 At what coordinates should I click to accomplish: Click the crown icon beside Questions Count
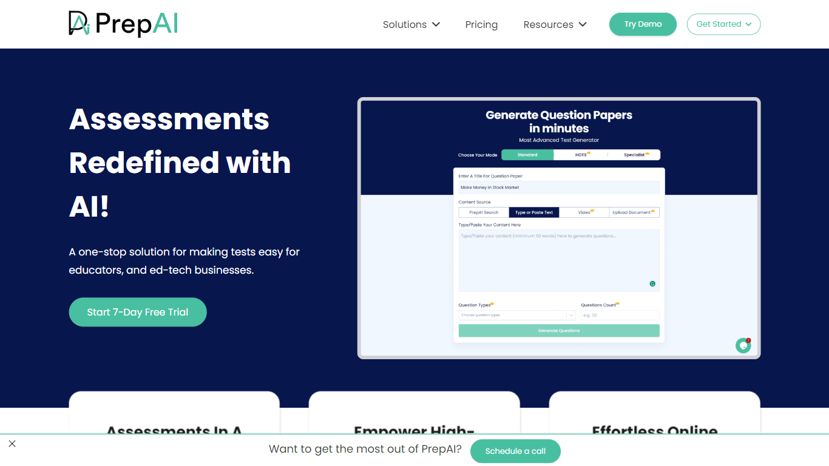[x=617, y=304]
